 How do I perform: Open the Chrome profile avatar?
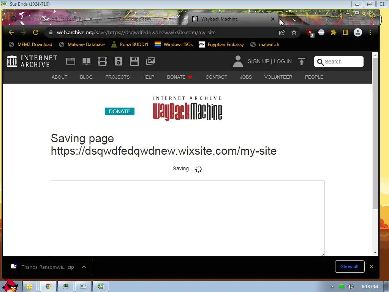click(358, 33)
